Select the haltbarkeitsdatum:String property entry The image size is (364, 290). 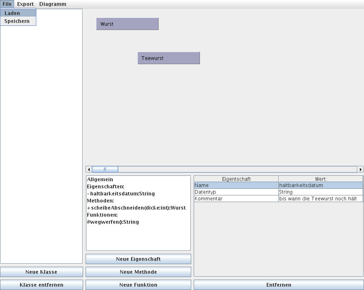coord(121,194)
